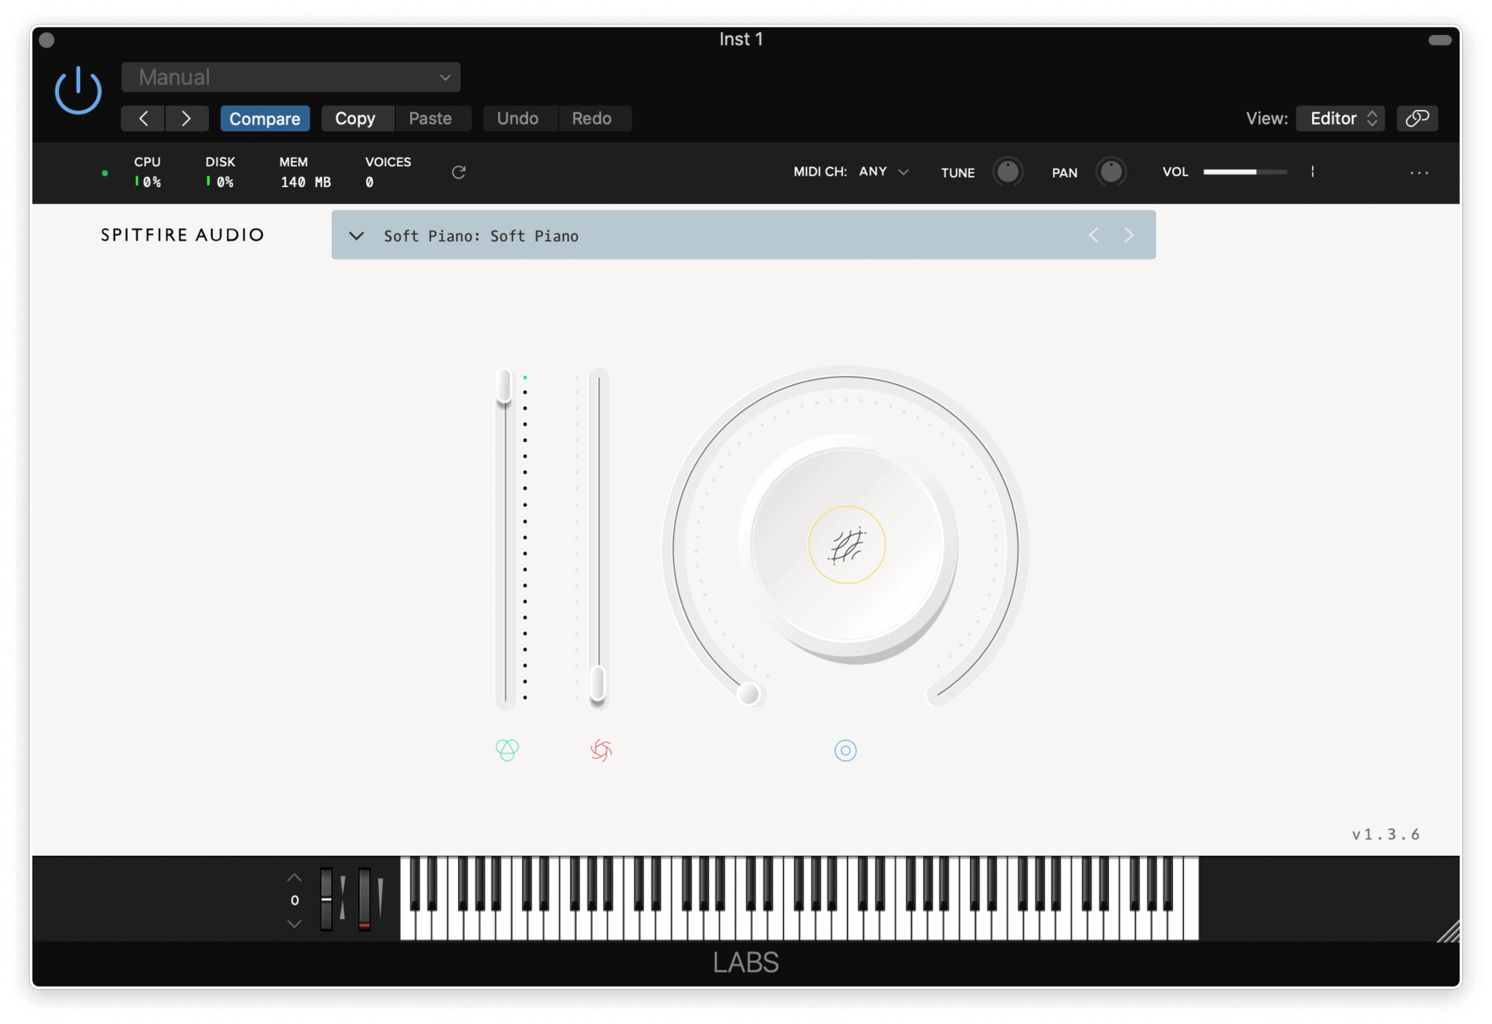
Task: Go to next Soft Piano preset arrow
Action: pos(1129,236)
